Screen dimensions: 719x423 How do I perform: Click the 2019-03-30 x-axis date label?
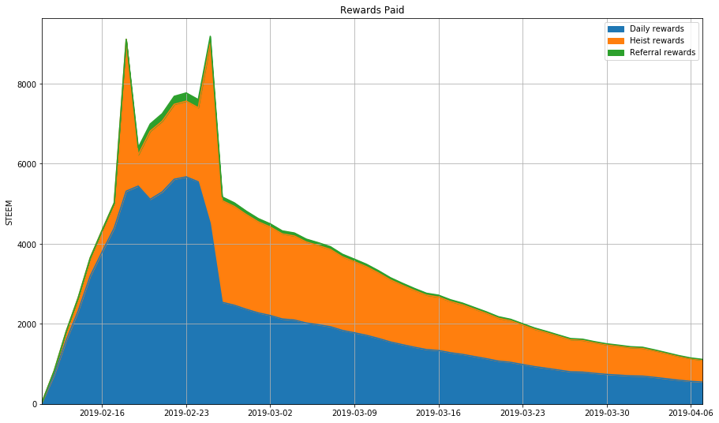pyautogui.click(x=607, y=413)
